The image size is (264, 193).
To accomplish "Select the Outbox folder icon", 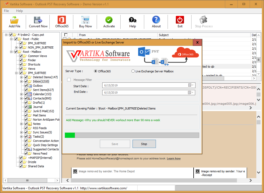I will (30, 86).
